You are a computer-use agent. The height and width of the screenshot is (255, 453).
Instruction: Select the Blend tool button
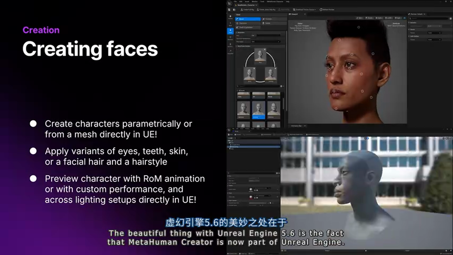(248, 19)
